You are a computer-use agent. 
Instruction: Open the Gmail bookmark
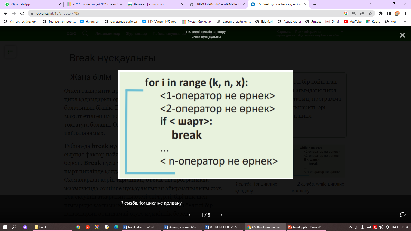[332, 22]
